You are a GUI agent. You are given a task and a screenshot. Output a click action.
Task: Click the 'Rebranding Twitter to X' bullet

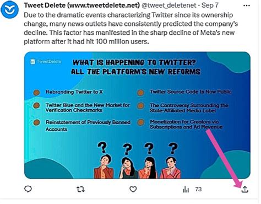[x=74, y=92]
